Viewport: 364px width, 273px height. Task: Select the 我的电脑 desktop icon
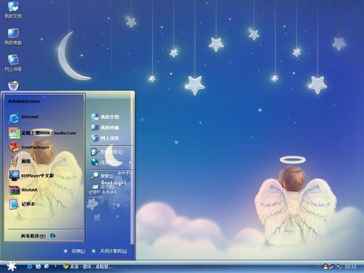[13, 36]
